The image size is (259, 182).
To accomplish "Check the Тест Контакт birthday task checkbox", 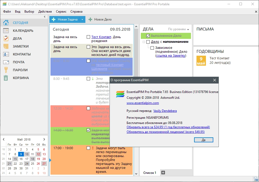I will tap(88, 37).
